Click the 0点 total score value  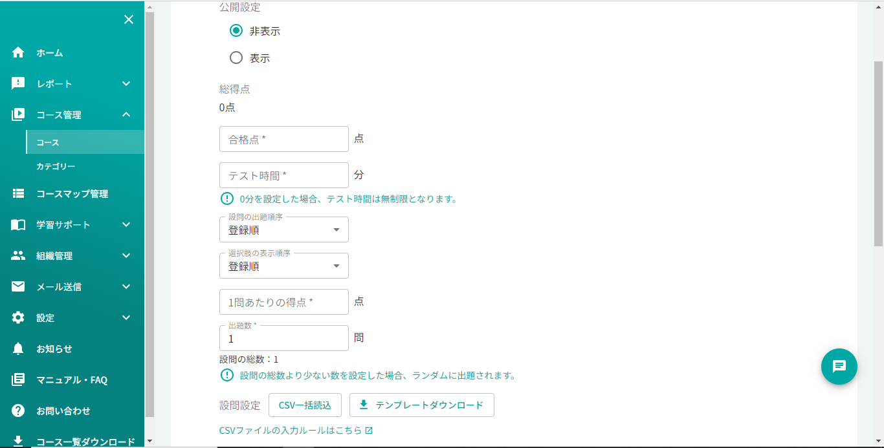point(227,107)
